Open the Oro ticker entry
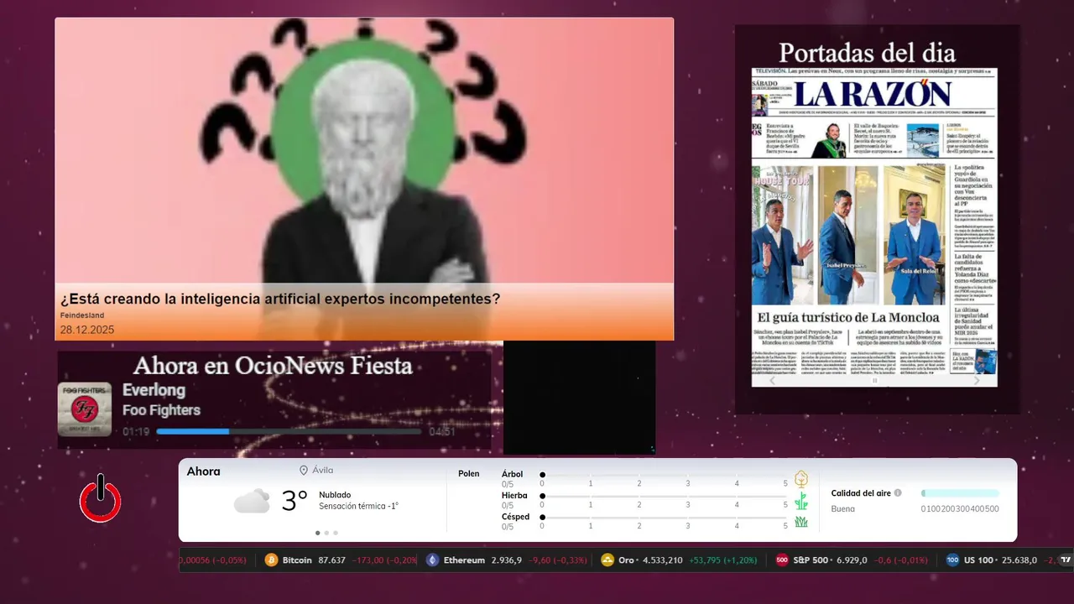 click(x=679, y=560)
